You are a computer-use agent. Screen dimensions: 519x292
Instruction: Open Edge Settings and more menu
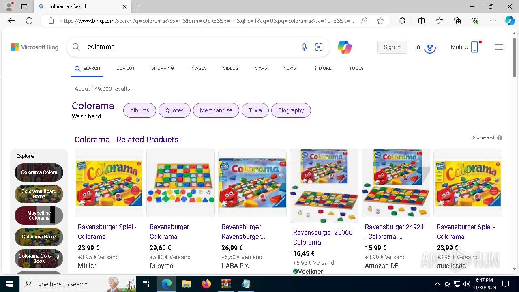tap(493, 21)
